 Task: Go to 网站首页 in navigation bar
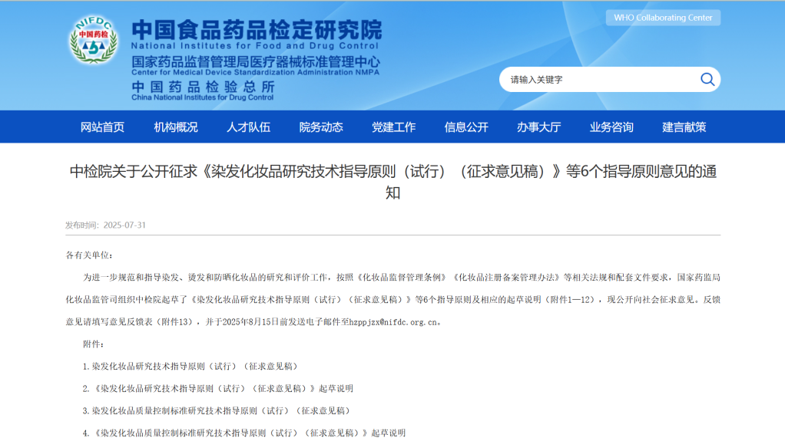[x=102, y=127]
